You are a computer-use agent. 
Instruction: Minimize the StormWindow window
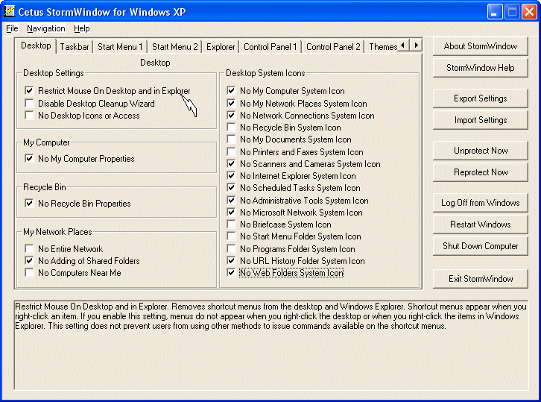pos(494,12)
